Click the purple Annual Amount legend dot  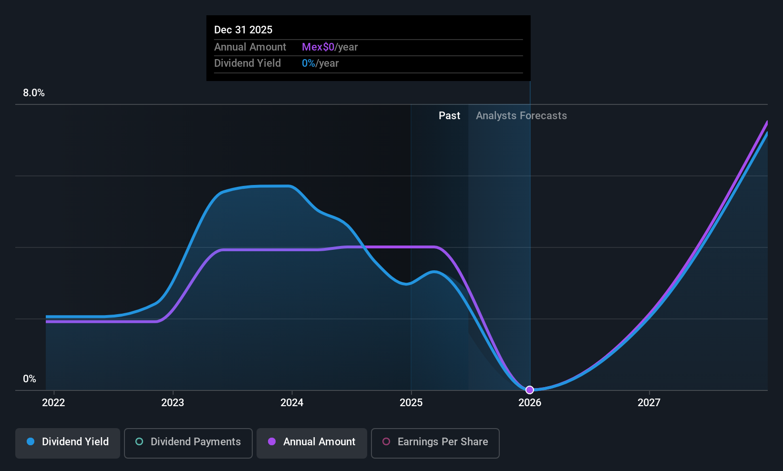pyautogui.click(x=272, y=441)
